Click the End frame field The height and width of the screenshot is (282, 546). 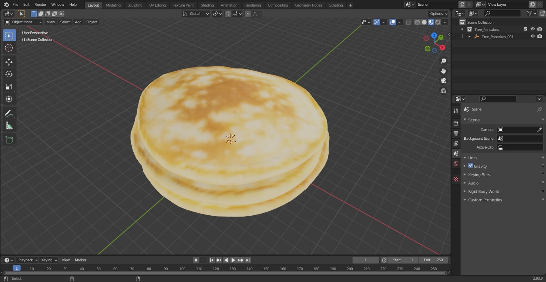coord(433,260)
